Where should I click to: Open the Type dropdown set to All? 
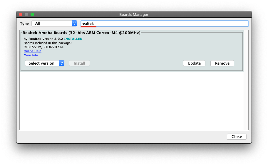pos(54,23)
